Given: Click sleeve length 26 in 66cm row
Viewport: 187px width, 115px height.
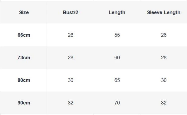Looking at the screenshot, I should (164, 35).
